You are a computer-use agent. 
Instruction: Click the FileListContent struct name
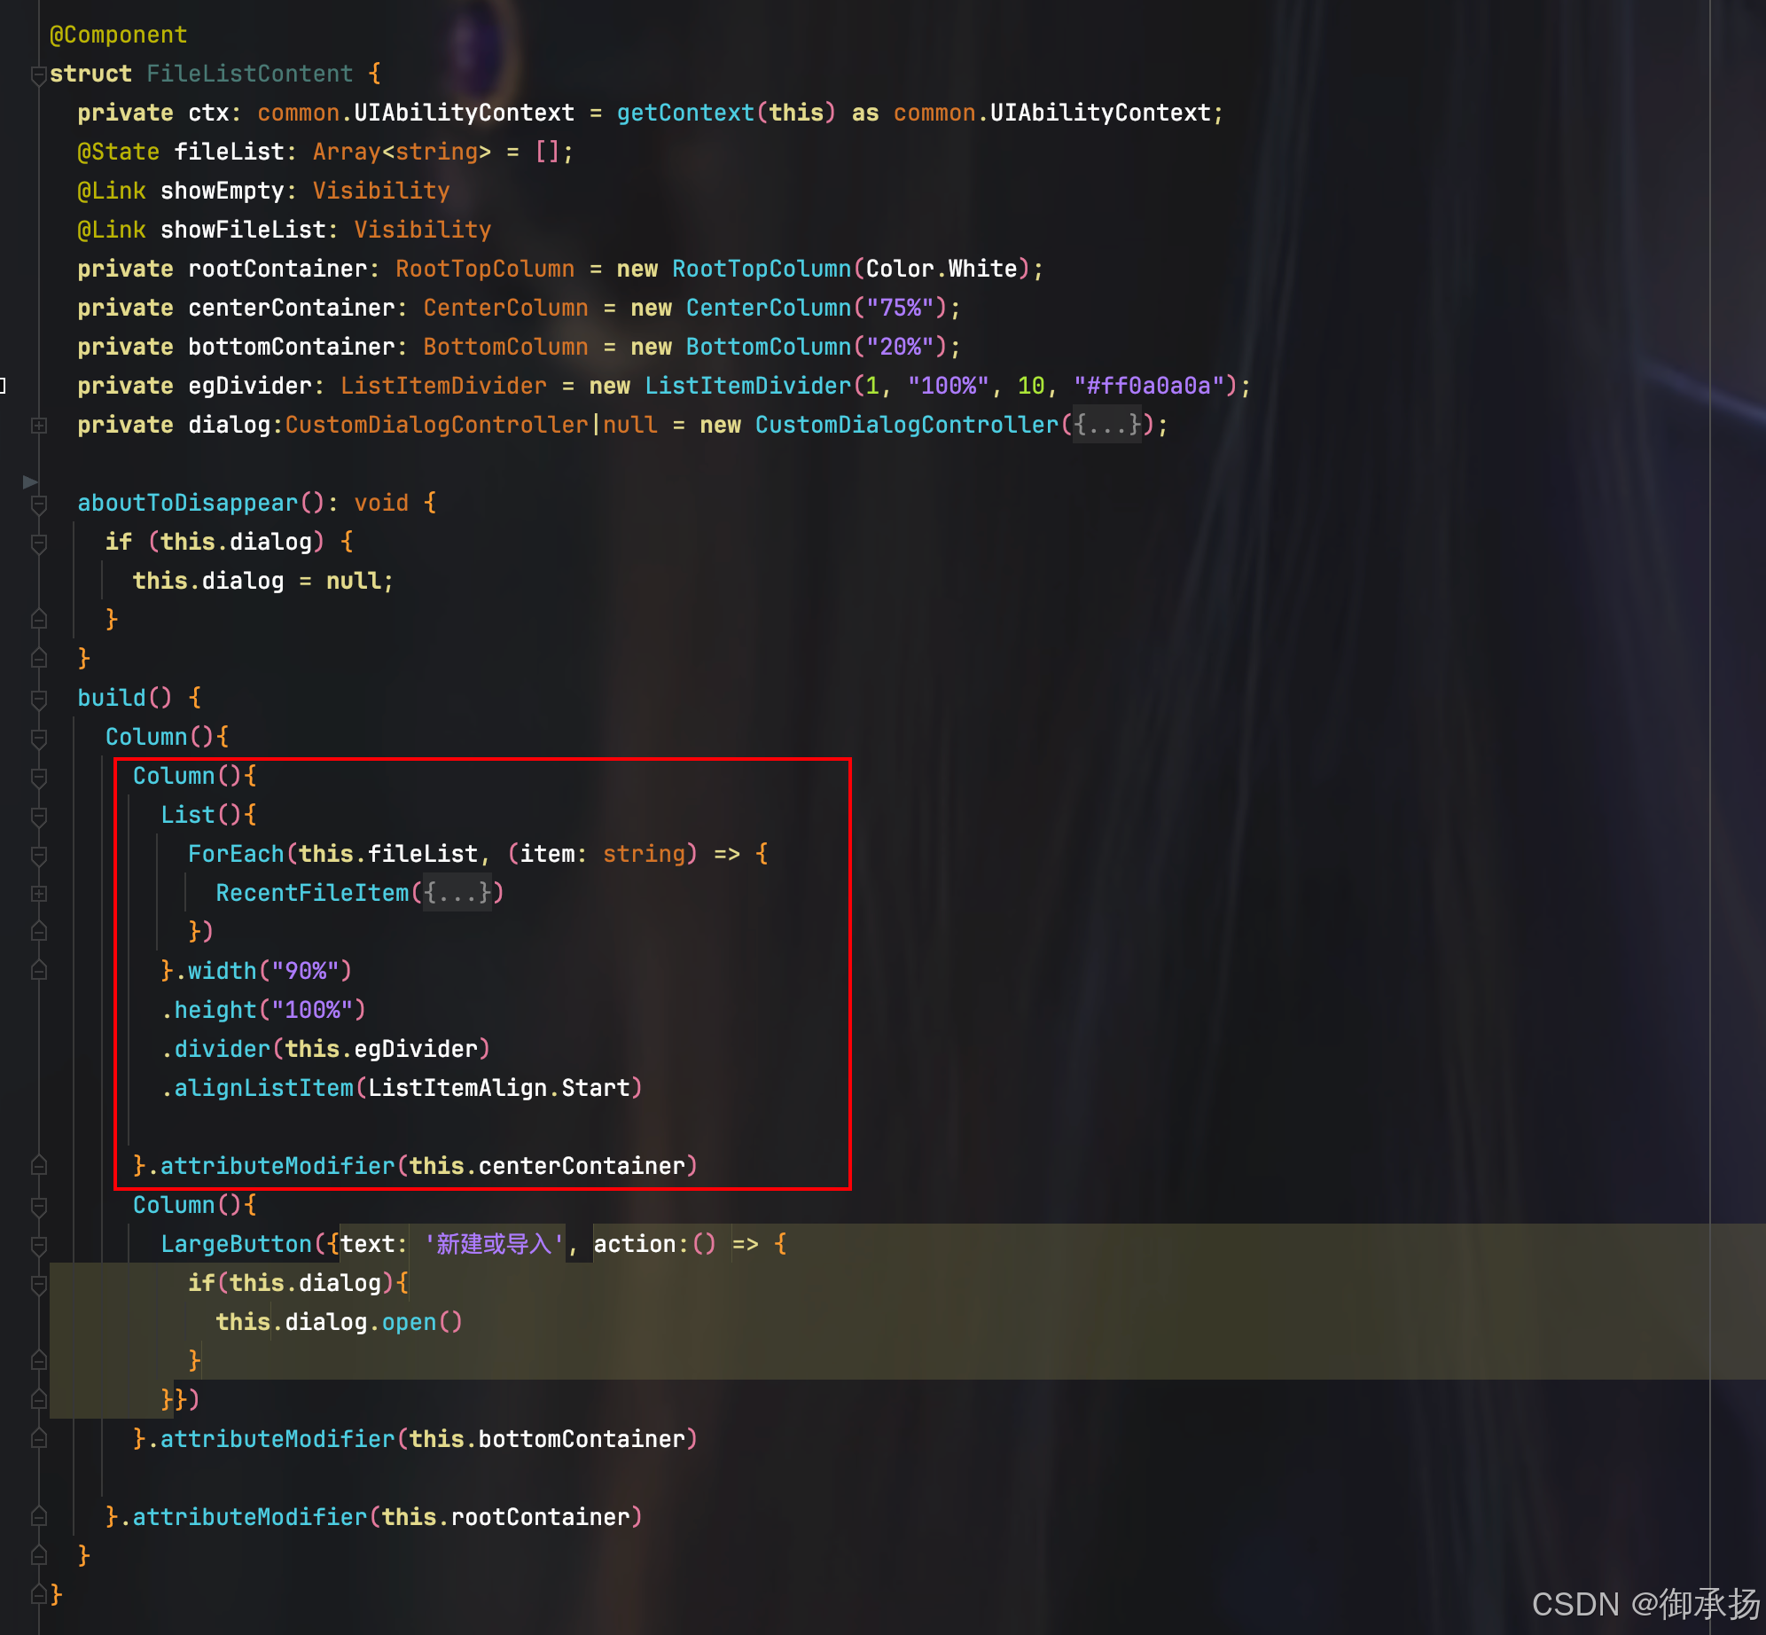[x=250, y=74]
